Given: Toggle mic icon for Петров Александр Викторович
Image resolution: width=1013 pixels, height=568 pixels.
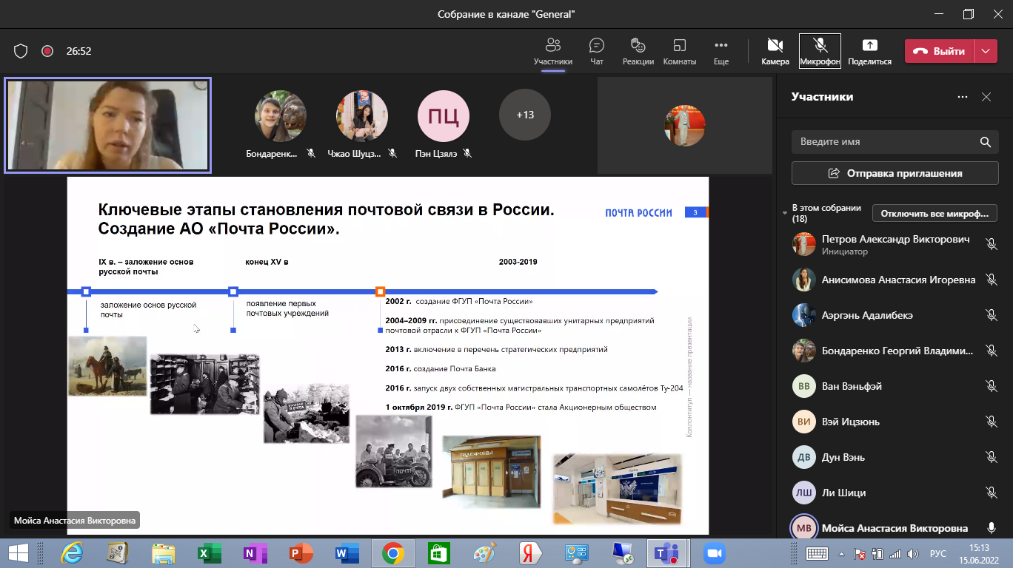Looking at the screenshot, I should [992, 244].
